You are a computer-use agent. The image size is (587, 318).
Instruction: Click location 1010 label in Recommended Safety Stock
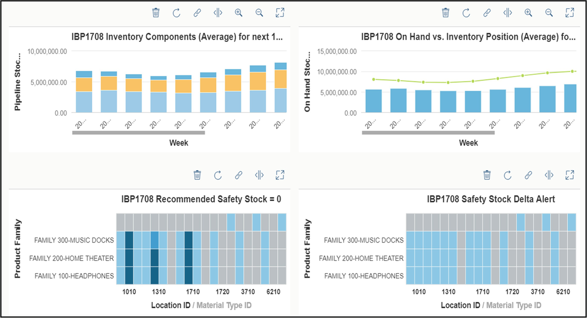[x=129, y=292]
